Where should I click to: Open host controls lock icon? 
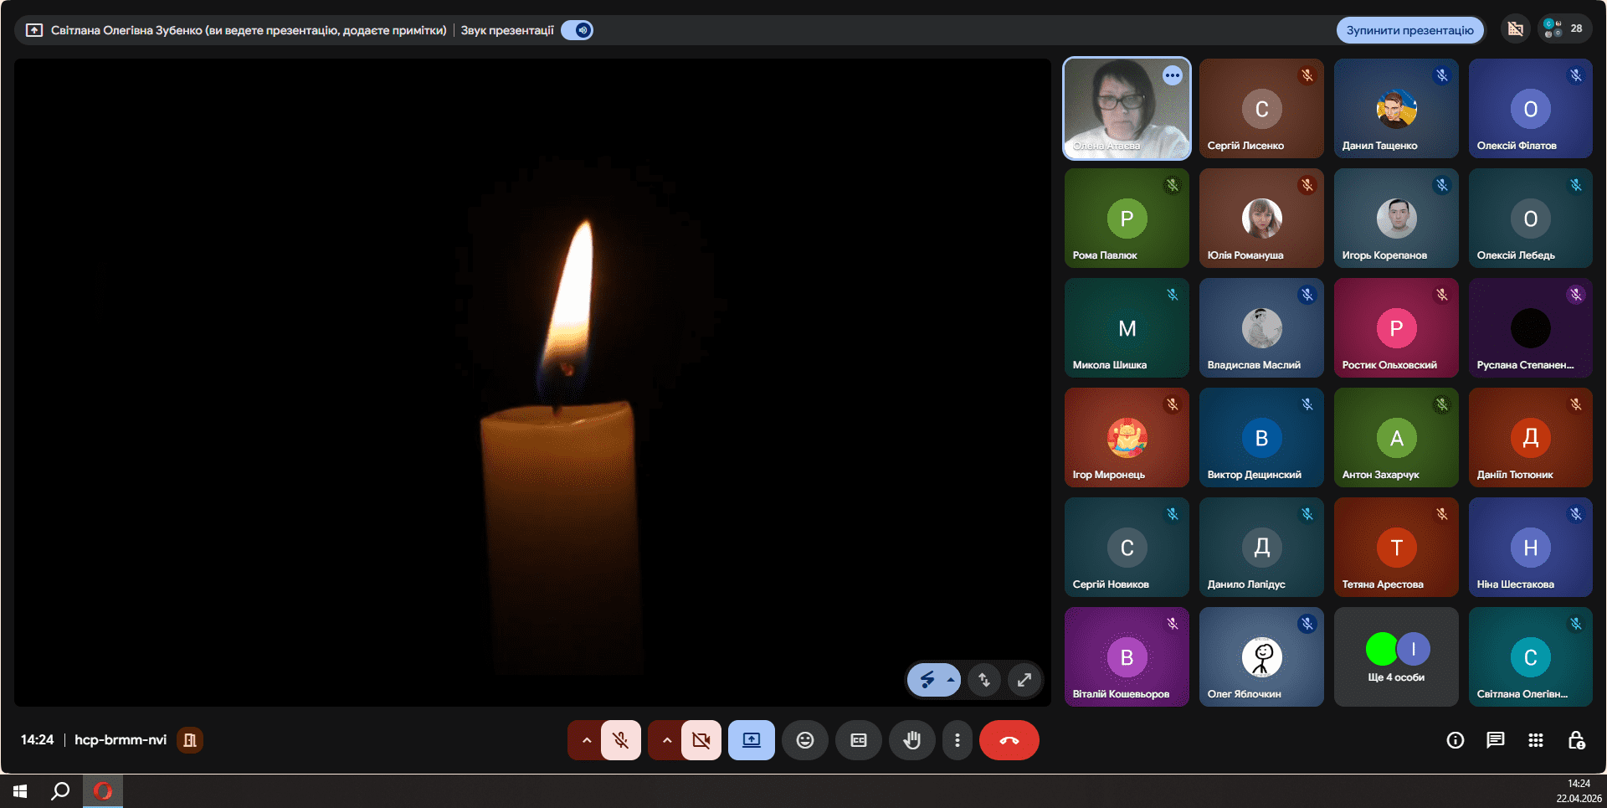pos(1576,740)
